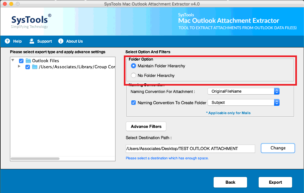Click 'Please select a destination' hint text

point(167,158)
